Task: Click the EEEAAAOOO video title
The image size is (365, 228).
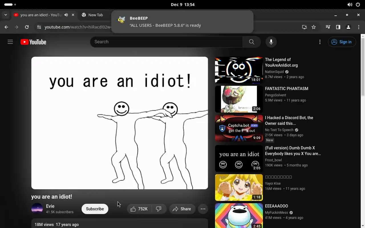Action: pyautogui.click(x=276, y=206)
